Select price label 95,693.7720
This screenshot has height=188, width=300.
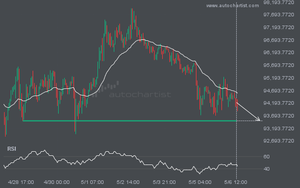tap(279, 65)
